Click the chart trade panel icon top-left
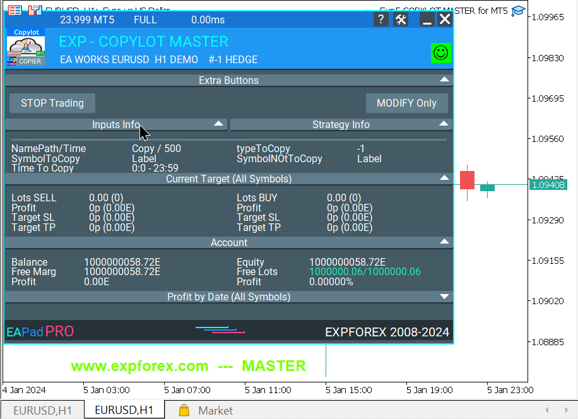 (x=15, y=11)
